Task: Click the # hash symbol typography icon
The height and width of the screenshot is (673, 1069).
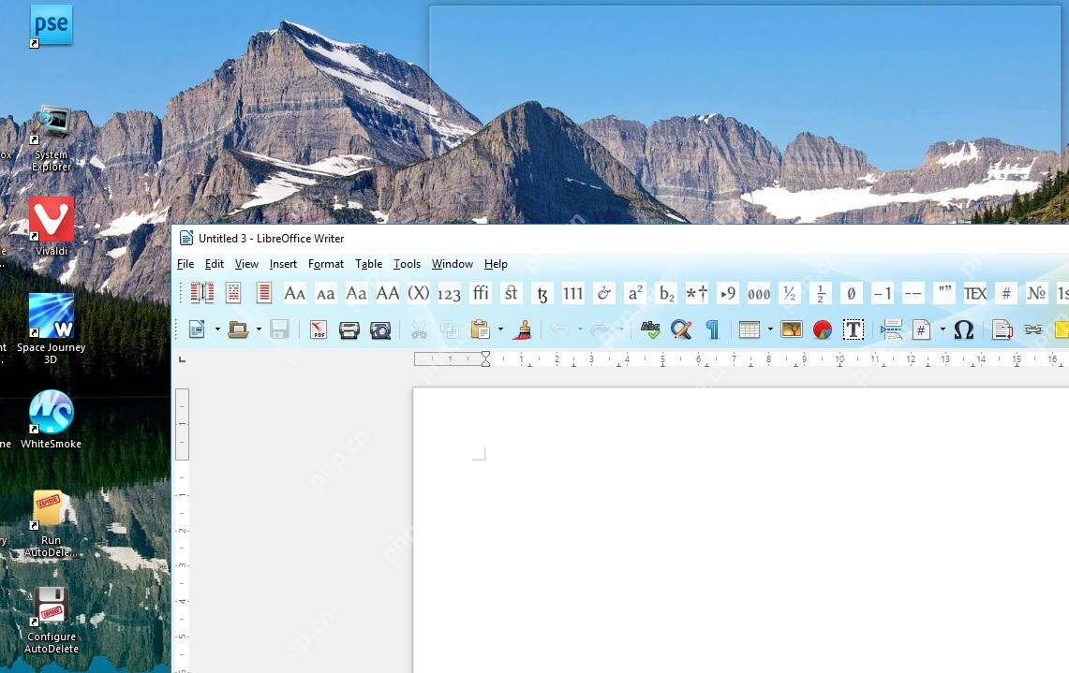Action: pos(1006,294)
